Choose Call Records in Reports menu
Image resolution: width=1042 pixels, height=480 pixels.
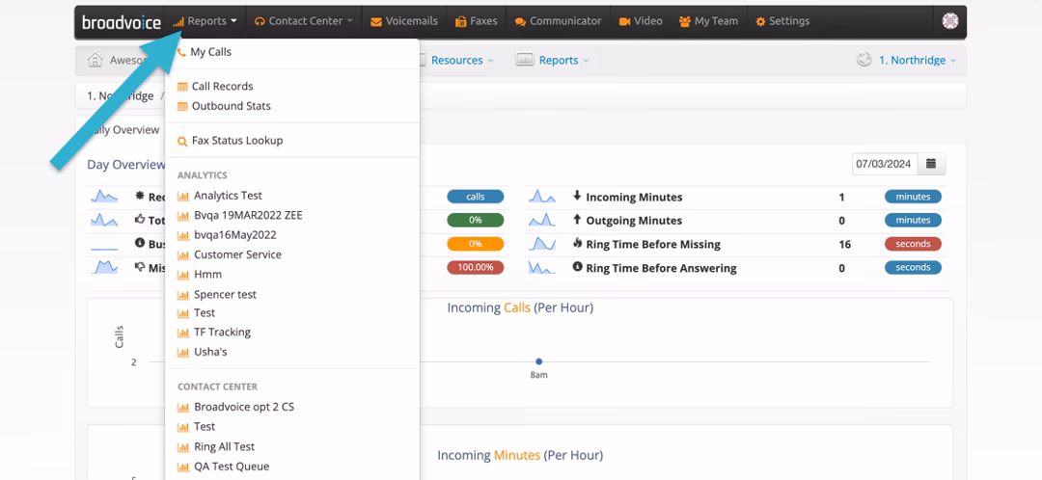(222, 87)
